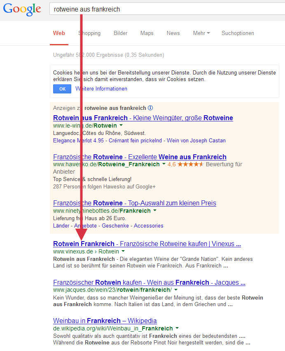Open Länder sitelink
Screen dimensions: 285x351
[61, 225]
